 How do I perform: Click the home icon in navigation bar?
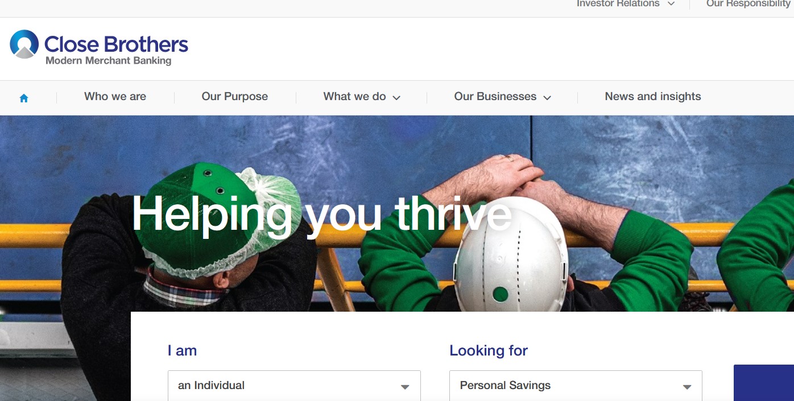click(x=24, y=98)
